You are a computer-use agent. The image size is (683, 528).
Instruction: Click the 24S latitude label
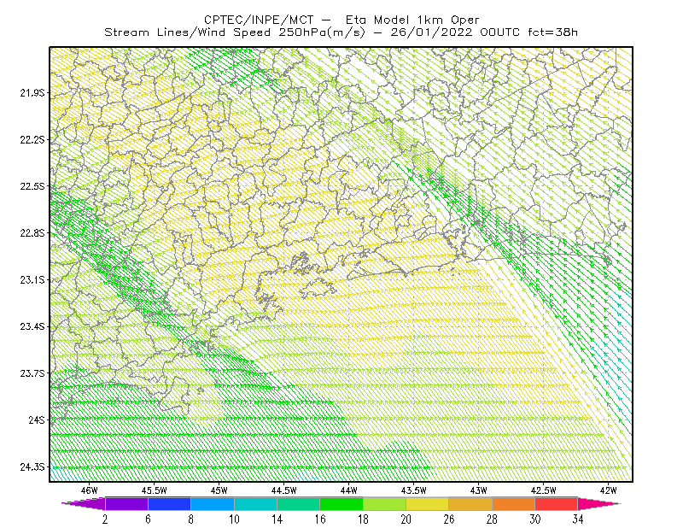(37, 419)
